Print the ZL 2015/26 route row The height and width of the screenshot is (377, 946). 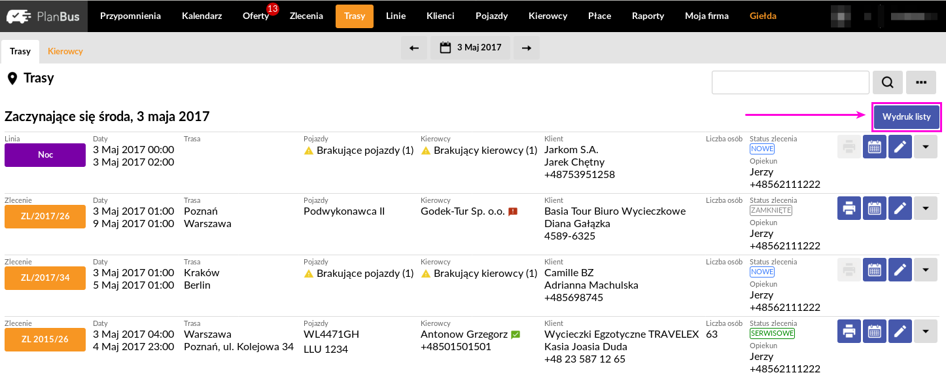tap(849, 332)
